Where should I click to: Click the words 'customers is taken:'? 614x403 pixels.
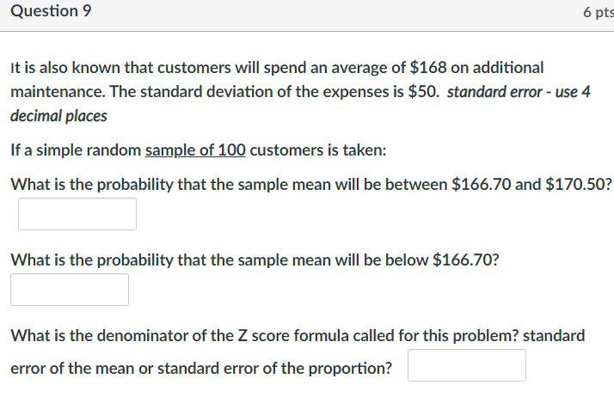click(x=318, y=150)
